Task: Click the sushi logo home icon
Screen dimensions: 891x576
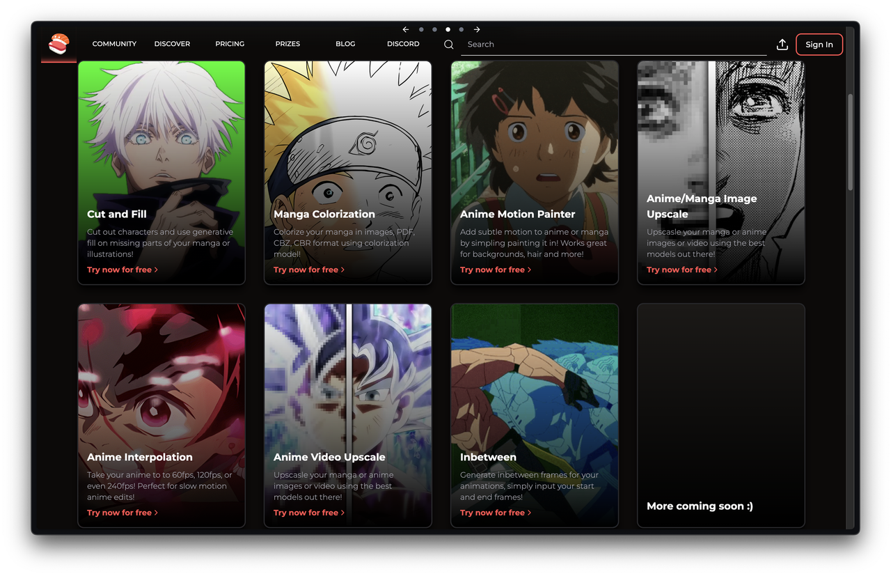Action: (x=59, y=45)
